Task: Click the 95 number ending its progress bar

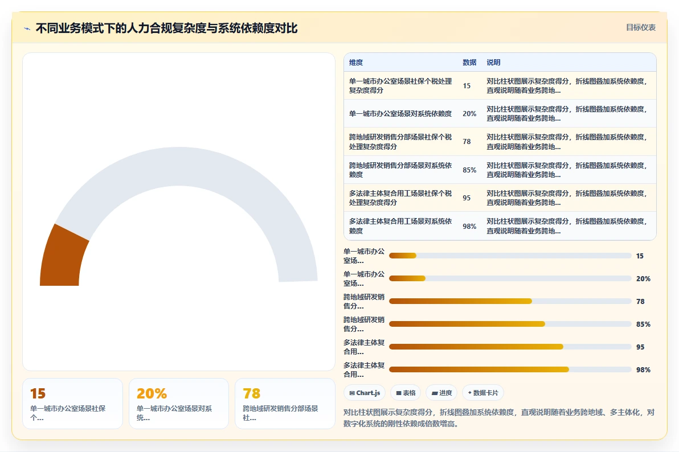Action: click(x=640, y=347)
